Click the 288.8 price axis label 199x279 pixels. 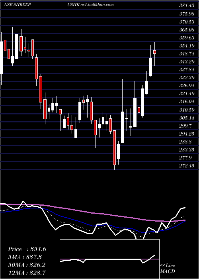click(x=186, y=142)
